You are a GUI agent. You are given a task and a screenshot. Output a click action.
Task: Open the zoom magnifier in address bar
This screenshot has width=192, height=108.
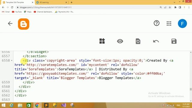[161, 7]
